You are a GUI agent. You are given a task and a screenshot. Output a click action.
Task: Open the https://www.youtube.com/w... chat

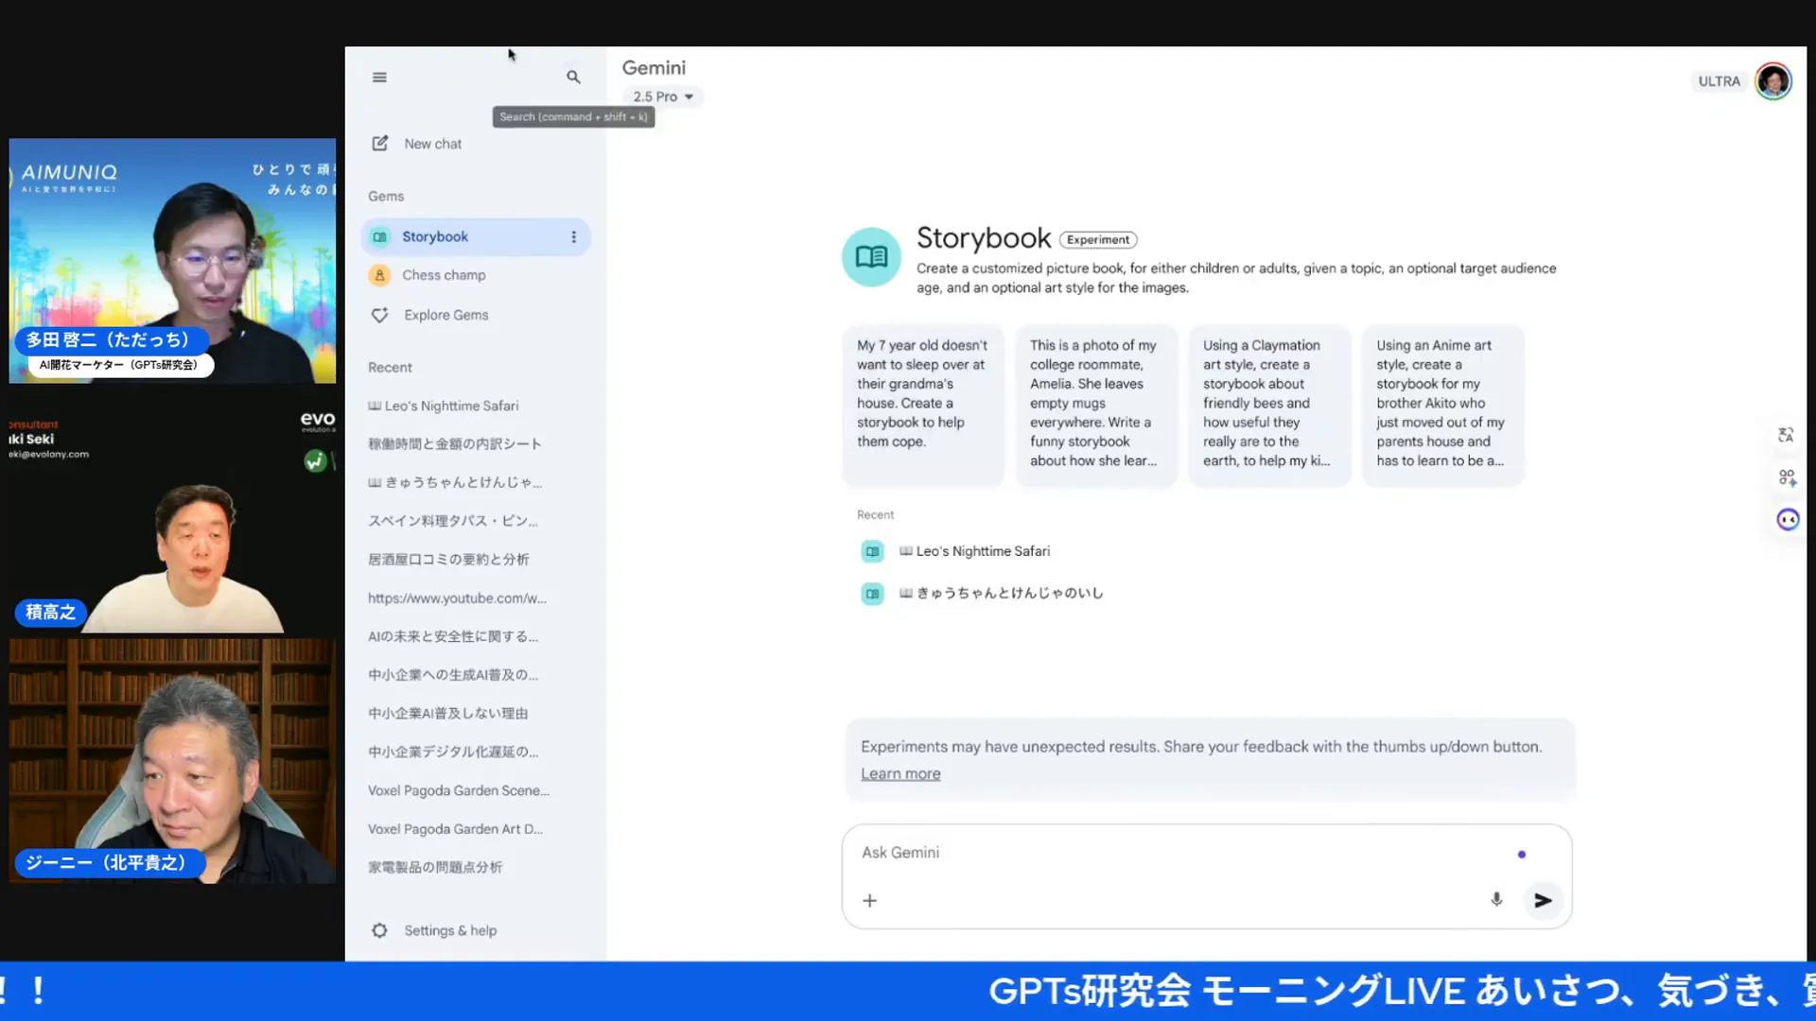tap(457, 598)
